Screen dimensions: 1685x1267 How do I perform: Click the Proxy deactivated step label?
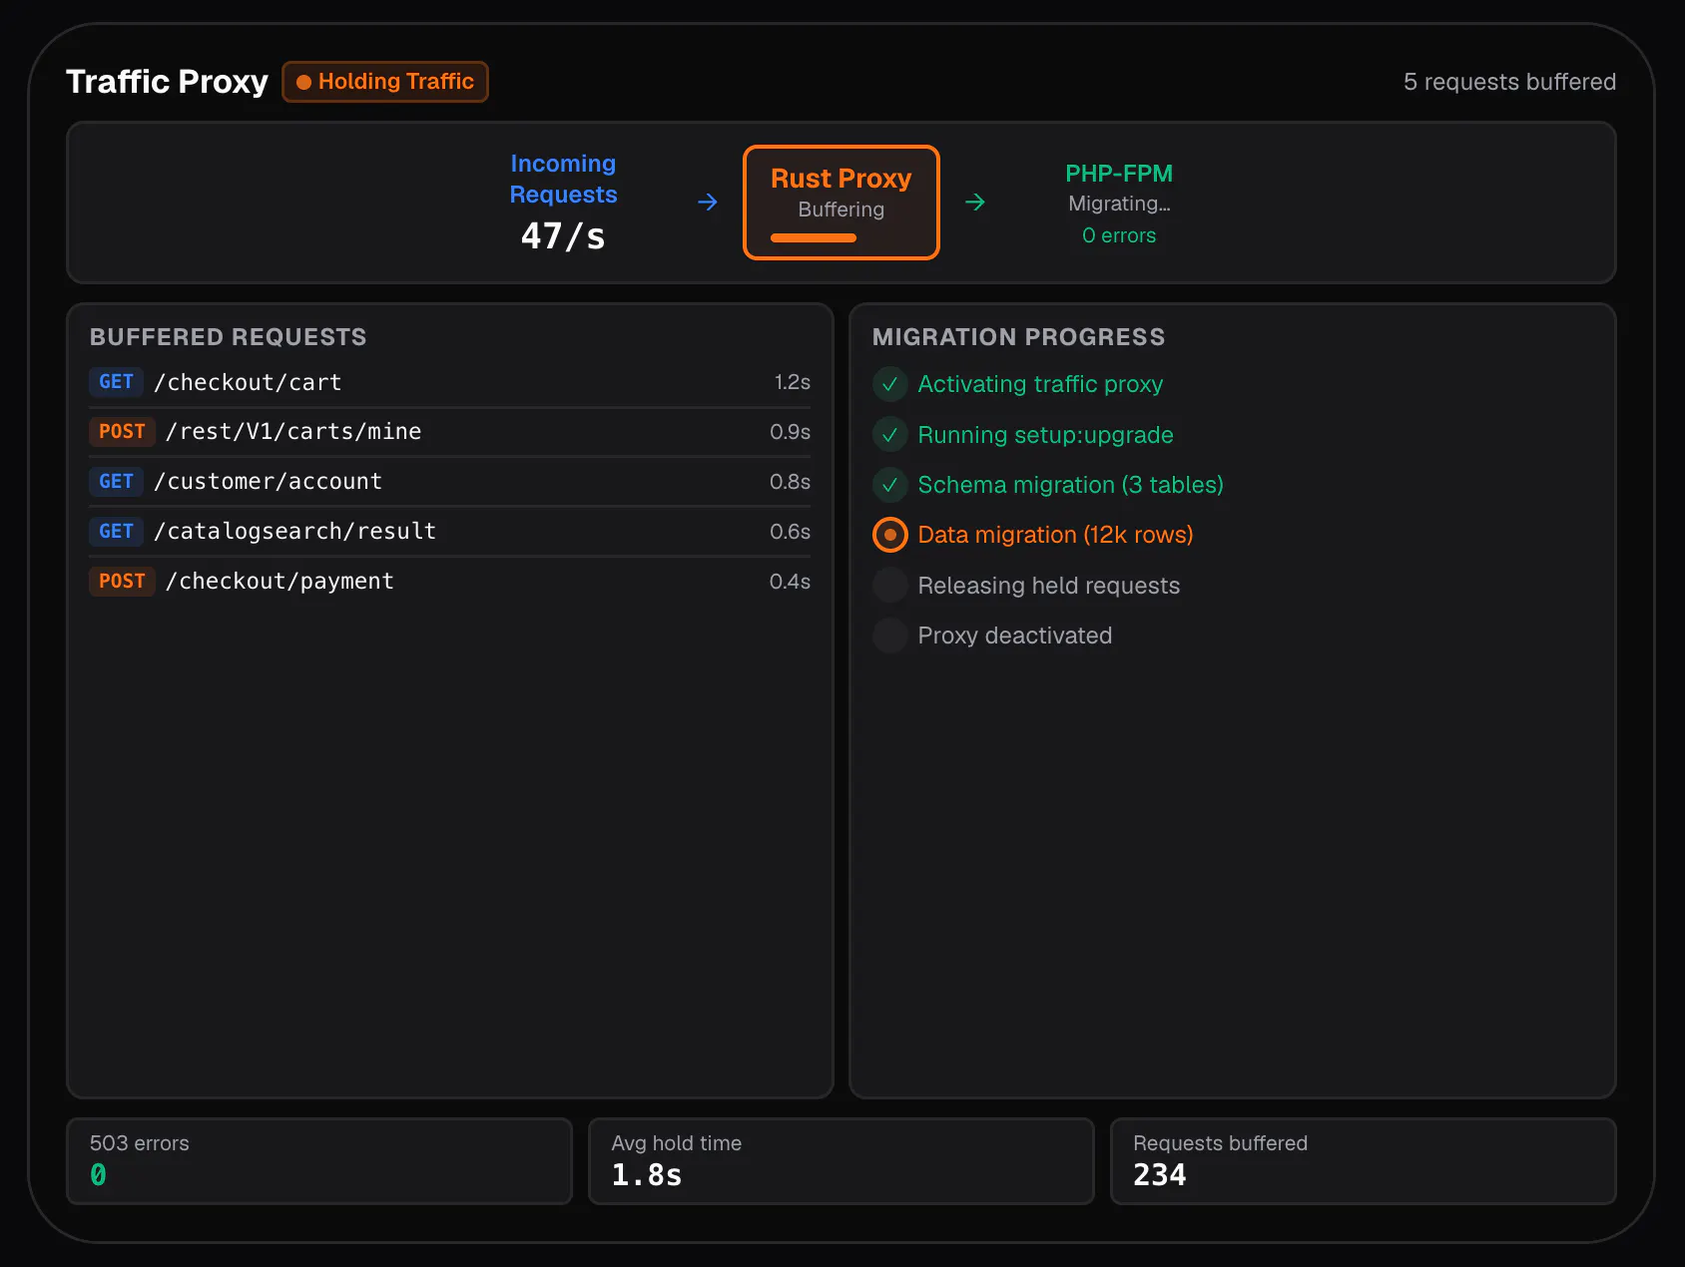(1014, 635)
